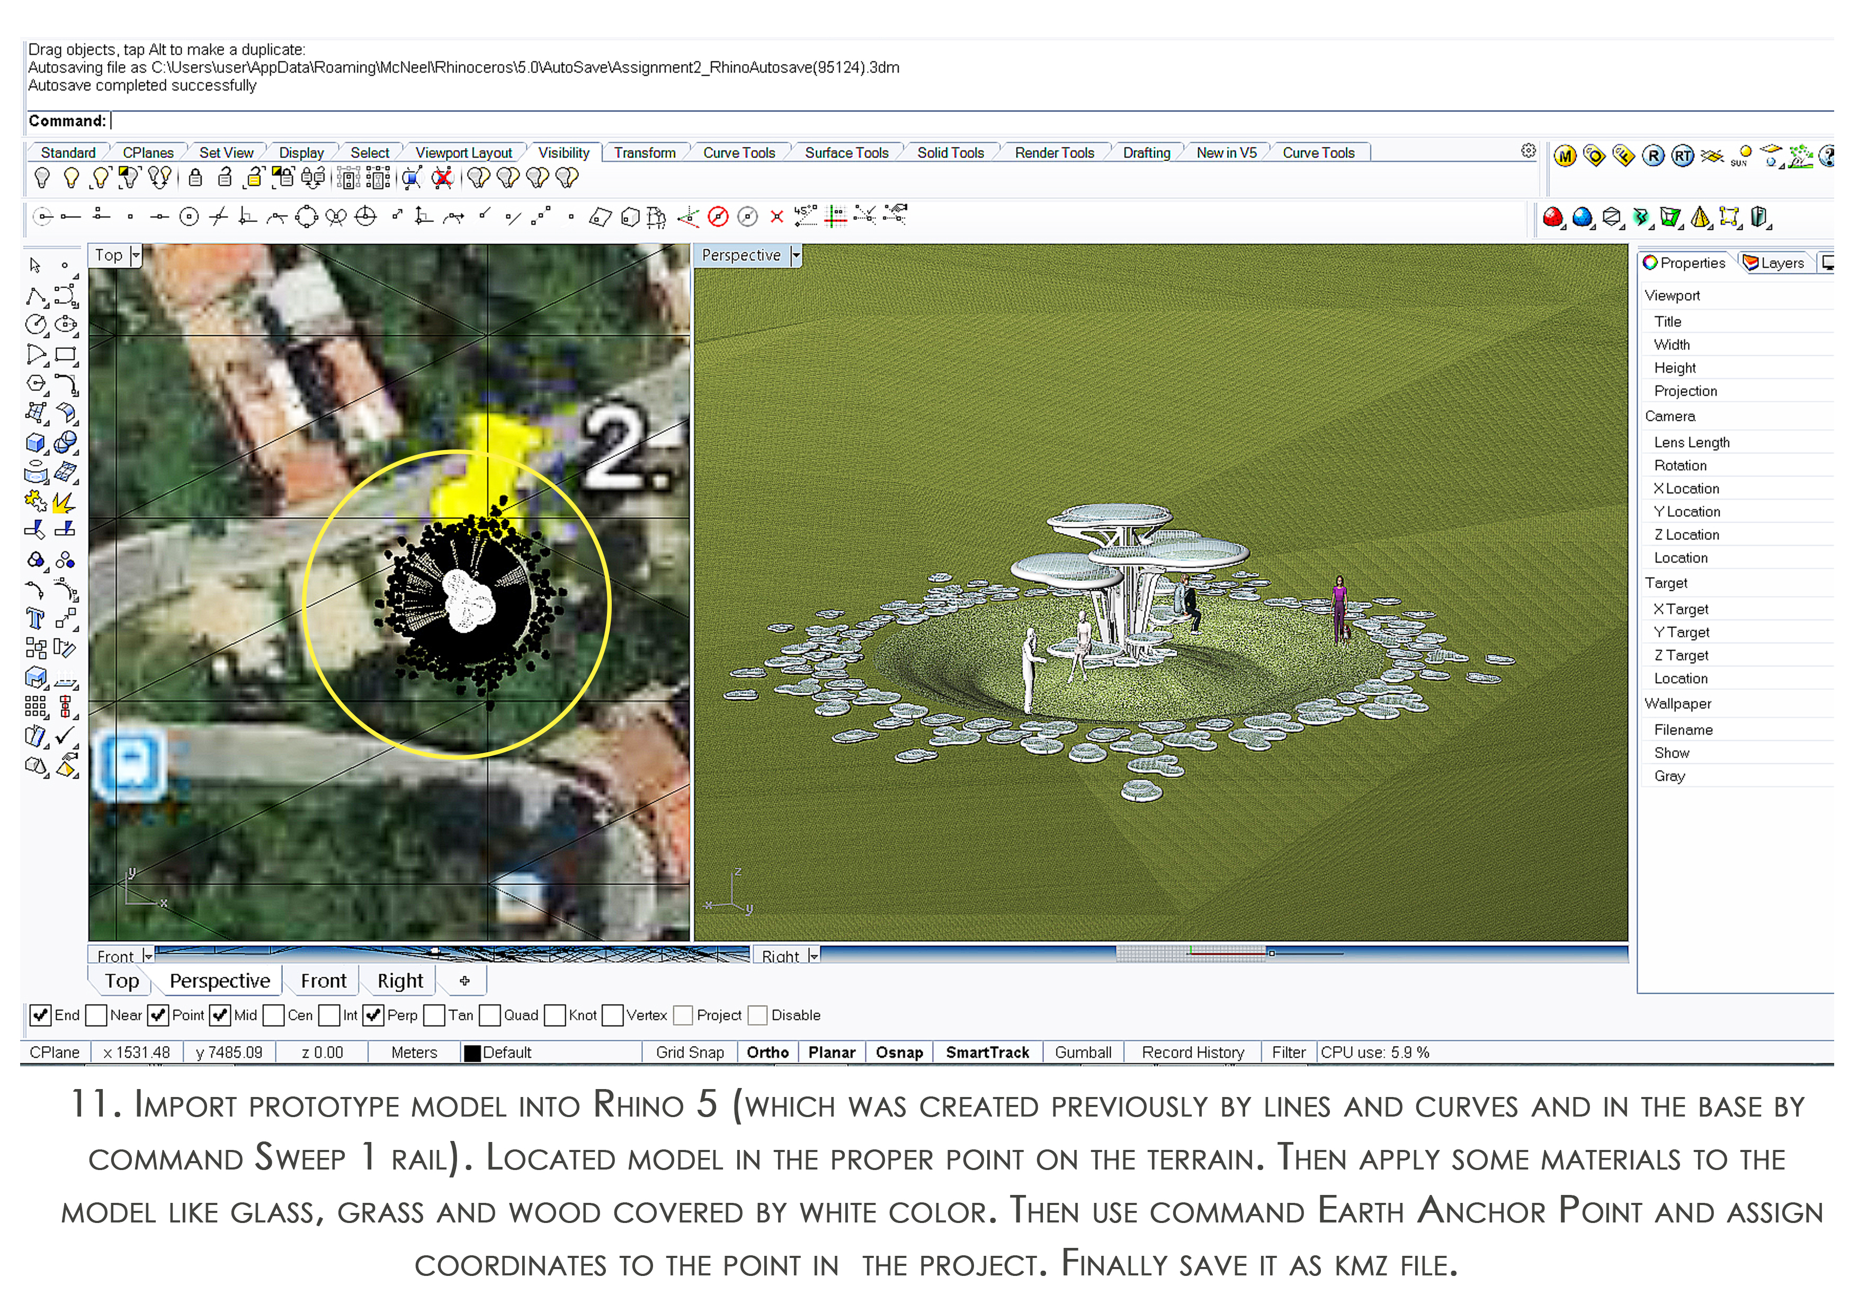Open the Top viewport title dropdown
Viewport: 1858px width, 1313px height.
[x=136, y=256]
